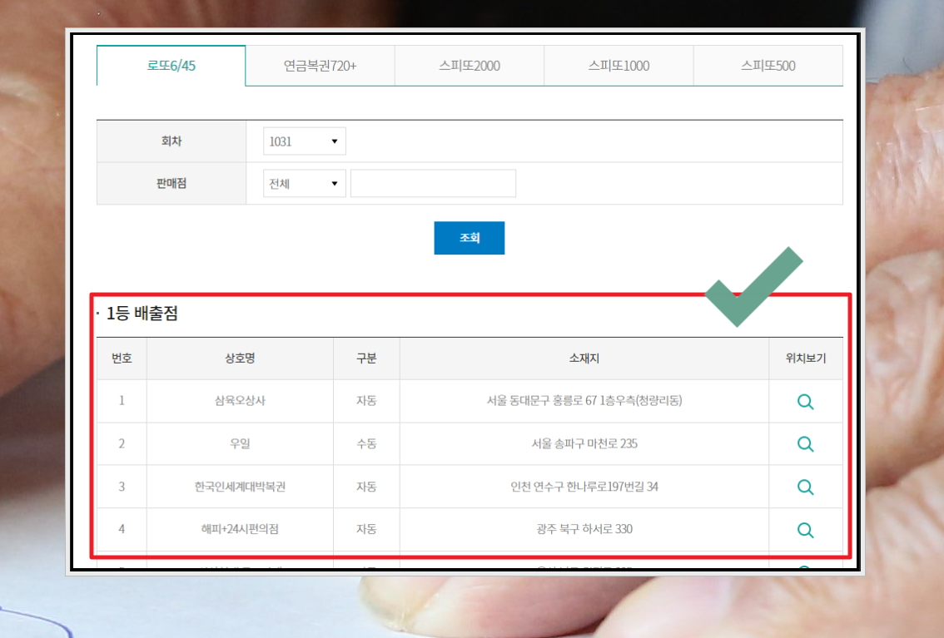Image resolution: width=944 pixels, height=638 pixels.
Task: Click the 수동 type cell for 우일
Action: (x=366, y=443)
